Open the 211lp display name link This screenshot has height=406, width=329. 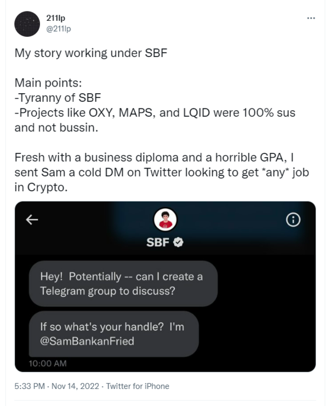[54, 18]
